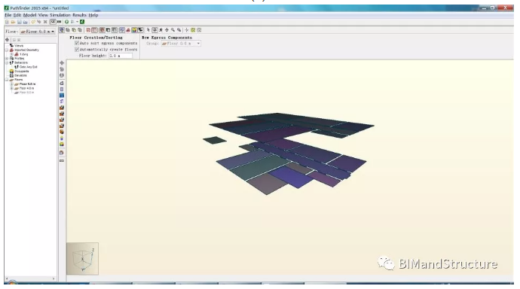520x289 pixels.
Task: Click the highlighted blue room tool in sidebar
Action: pos(62,96)
